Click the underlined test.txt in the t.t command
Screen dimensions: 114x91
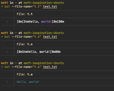click(50, 7)
